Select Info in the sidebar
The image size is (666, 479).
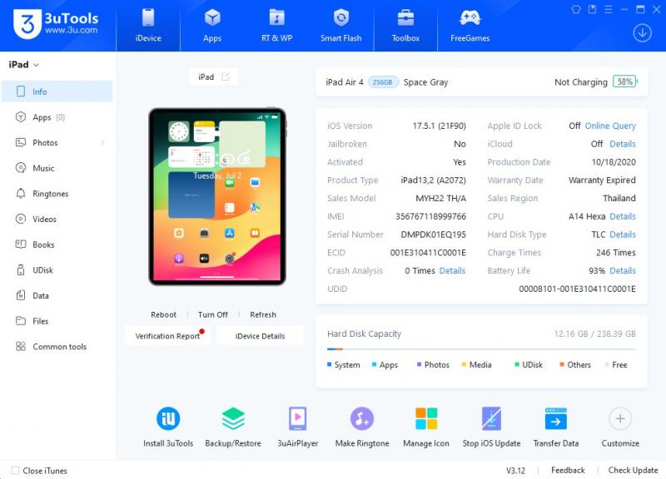point(57,91)
